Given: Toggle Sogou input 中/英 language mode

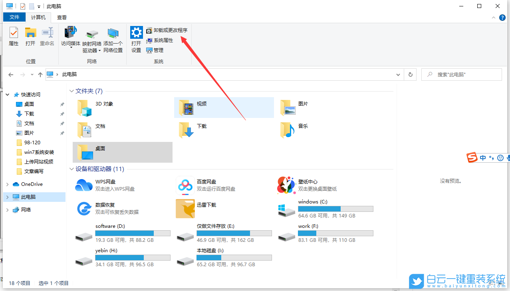Looking at the screenshot, I should [x=482, y=157].
